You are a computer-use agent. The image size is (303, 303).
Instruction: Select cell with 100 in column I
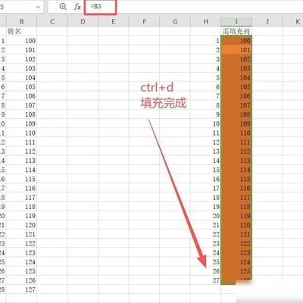click(x=236, y=41)
